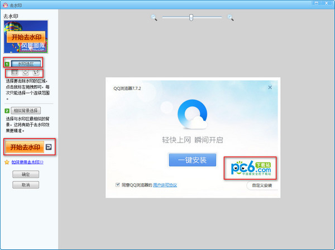Click 取消 to cancel

(x=25, y=184)
